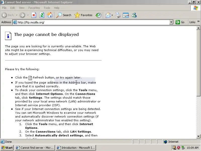The width and height of the screenshot is (201, 151).
Task: Click the Back arrow button
Action: (x=4, y=15)
